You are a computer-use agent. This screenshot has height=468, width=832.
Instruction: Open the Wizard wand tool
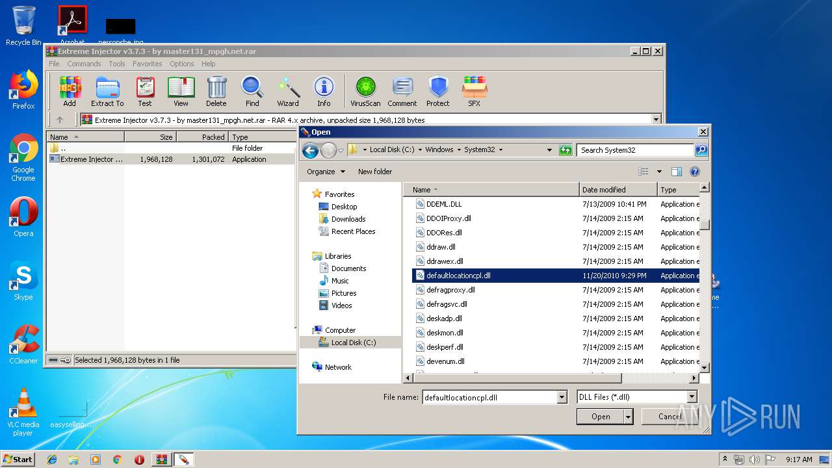tap(288, 91)
